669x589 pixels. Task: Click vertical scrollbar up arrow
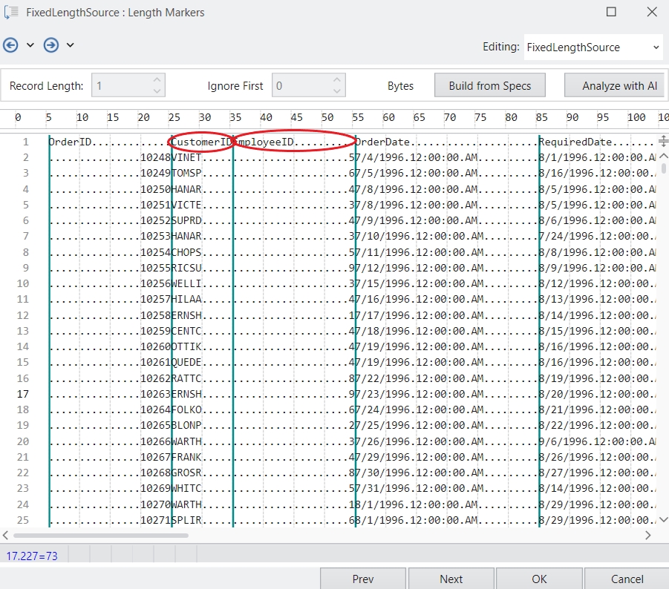click(663, 156)
